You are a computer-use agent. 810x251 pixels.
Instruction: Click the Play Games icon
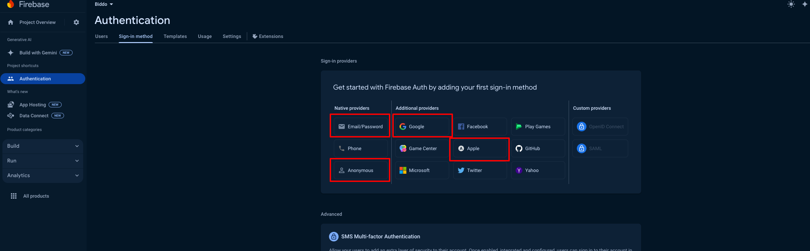pyautogui.click(x=519, y=127)
